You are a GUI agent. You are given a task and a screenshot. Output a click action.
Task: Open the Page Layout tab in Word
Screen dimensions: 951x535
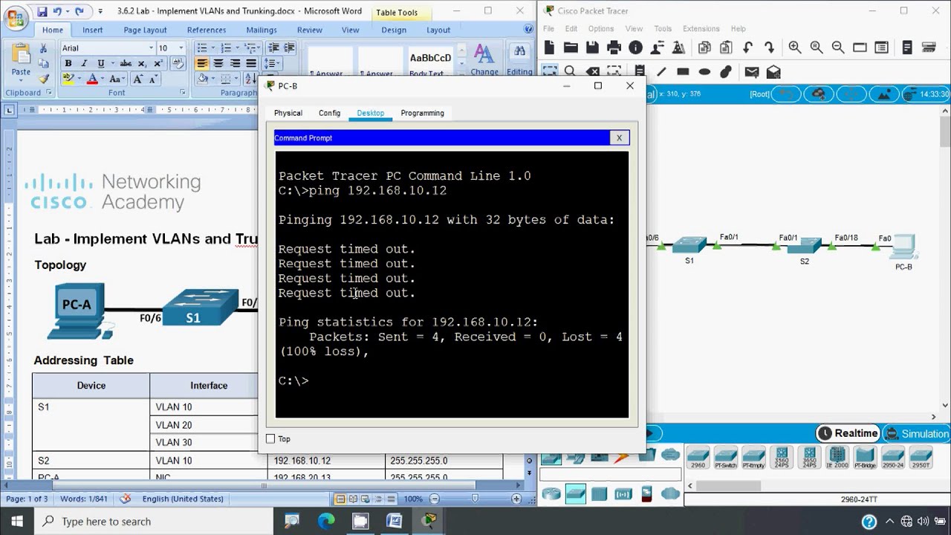[x=145, y=30]
